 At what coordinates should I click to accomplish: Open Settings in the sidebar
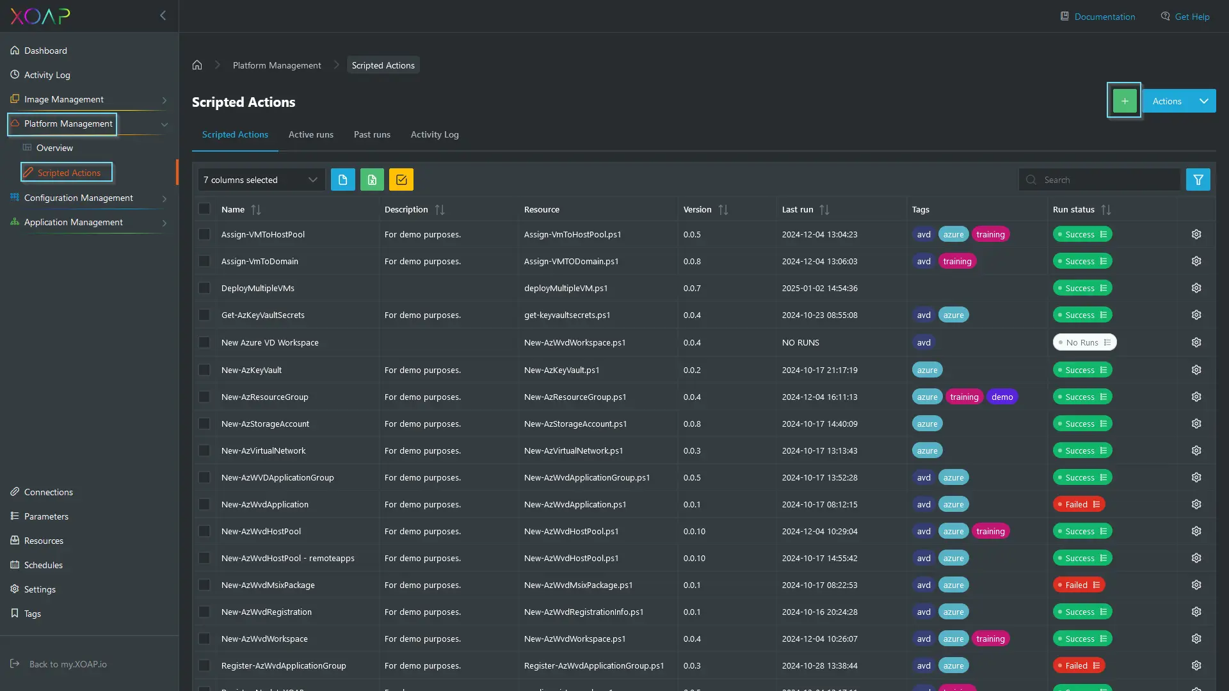40,589
